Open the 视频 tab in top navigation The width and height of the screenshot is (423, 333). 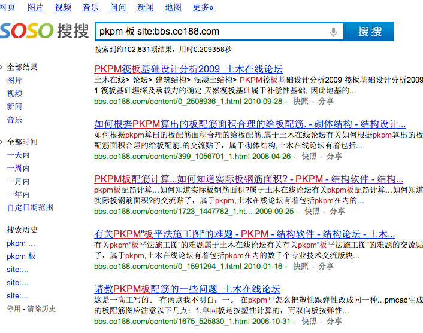tap(63, 7)
